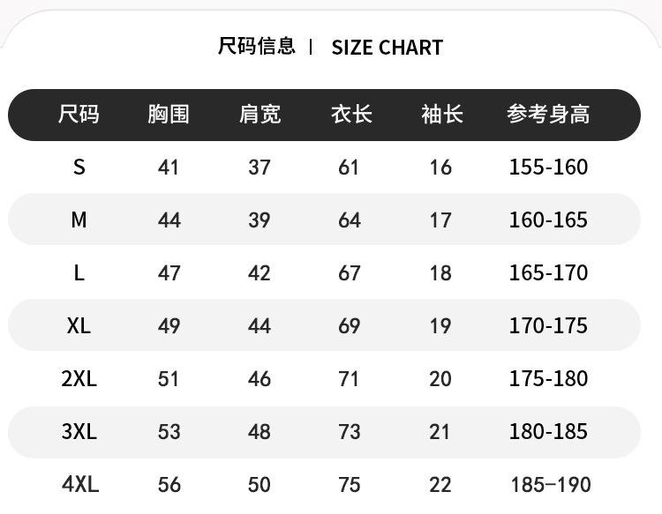Click the XL size row label
The image size is (662, 514).
pyautogui.click(x=79, y=326)
